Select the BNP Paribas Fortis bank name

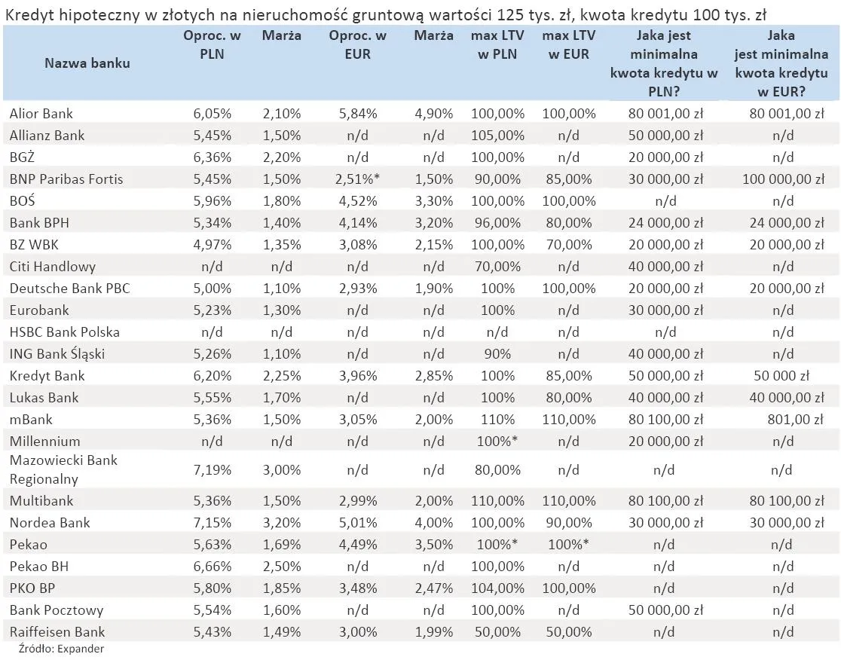point(66,179)
